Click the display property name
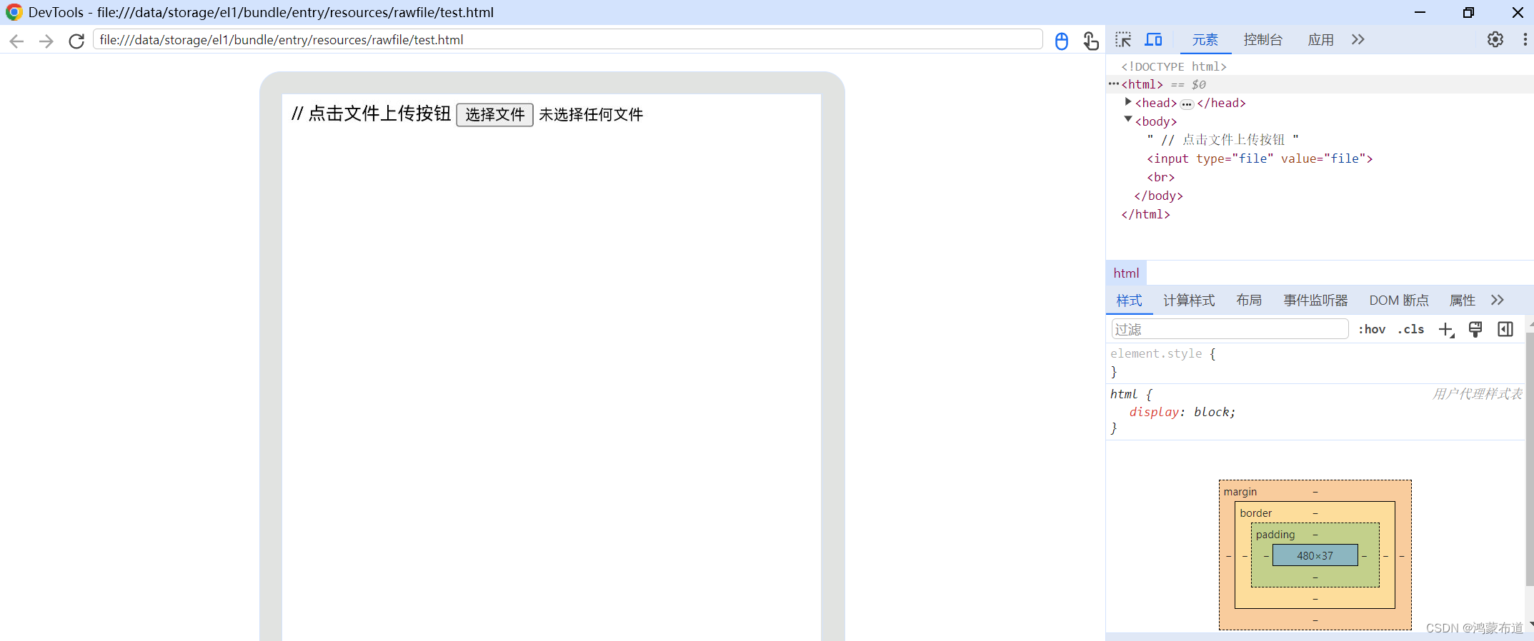The width and height of the screenshot is (1534, 641). pyautogui.click(x=1154, y=412)
